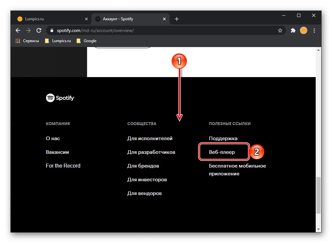
Task: Open the Бесплатное мобильное приложение link
Action: [237, 170]
